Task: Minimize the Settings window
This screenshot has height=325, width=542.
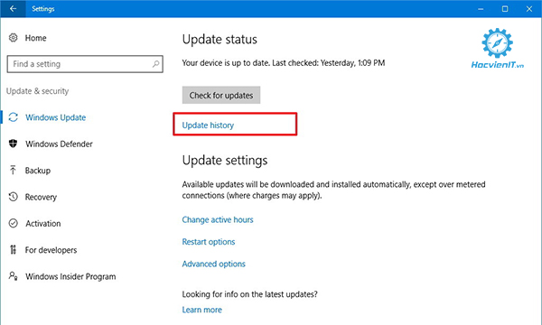Action: [481, 9]
